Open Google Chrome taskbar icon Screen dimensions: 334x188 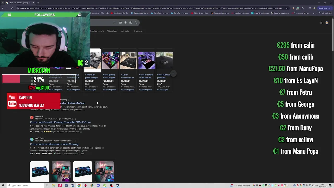click(x=79, y=185)
